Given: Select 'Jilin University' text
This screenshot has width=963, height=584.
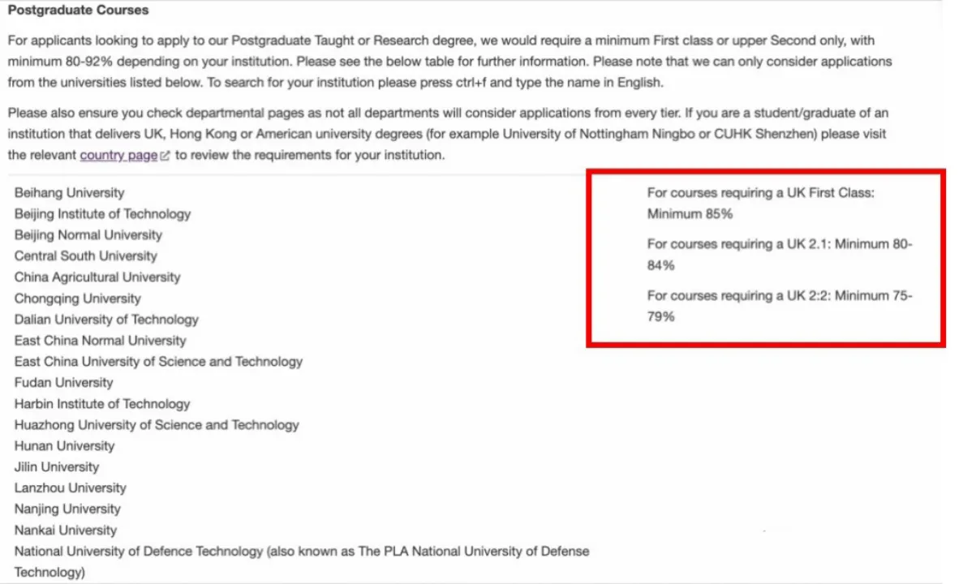Looking at the screenshot, I should [57, 467].
